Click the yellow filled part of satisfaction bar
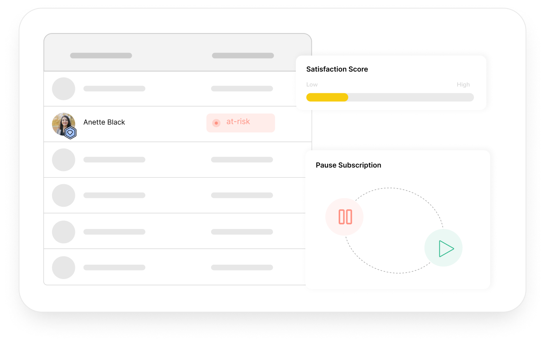The height and width of the screenshot is (342, 545). 327,98
